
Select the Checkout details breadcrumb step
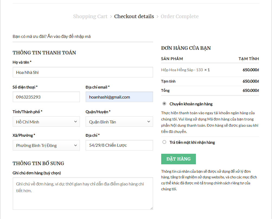[134, 17]
